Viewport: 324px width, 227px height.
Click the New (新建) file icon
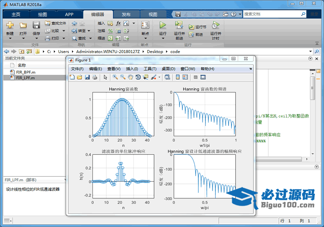click(x=10, y=25)
